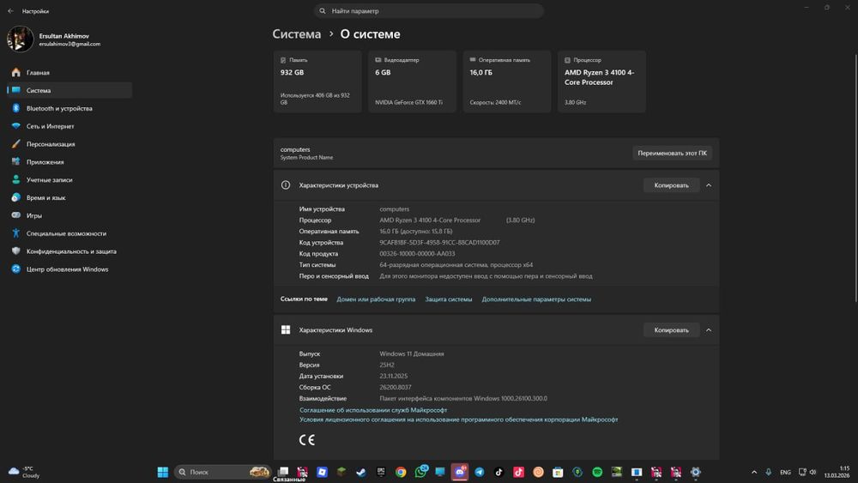858x483 pixels.
Task: Open Защита системы link
Action: pyautogui.click(x=448, y=299)
